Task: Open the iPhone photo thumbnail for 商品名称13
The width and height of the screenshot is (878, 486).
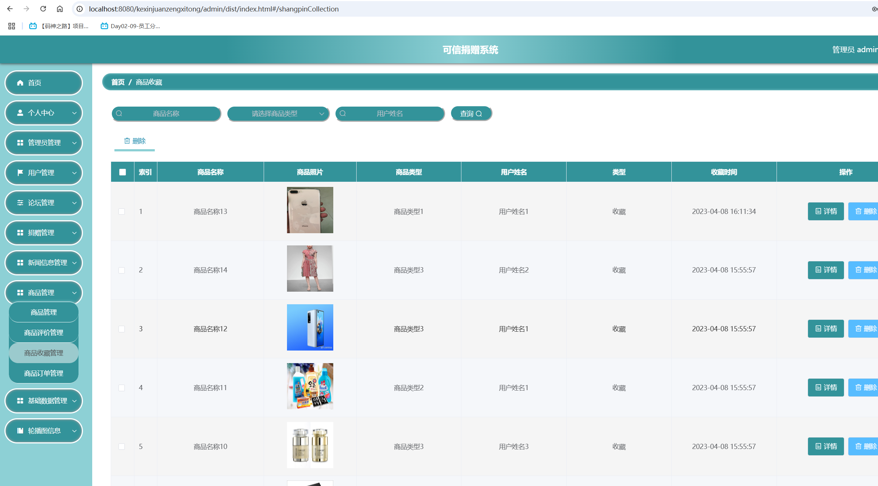Action: [x=310, y=210]
